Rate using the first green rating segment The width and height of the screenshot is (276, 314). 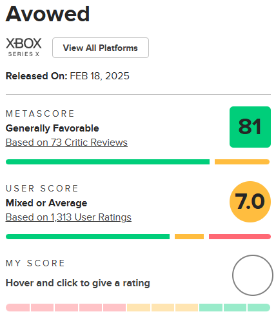point(211,308)
